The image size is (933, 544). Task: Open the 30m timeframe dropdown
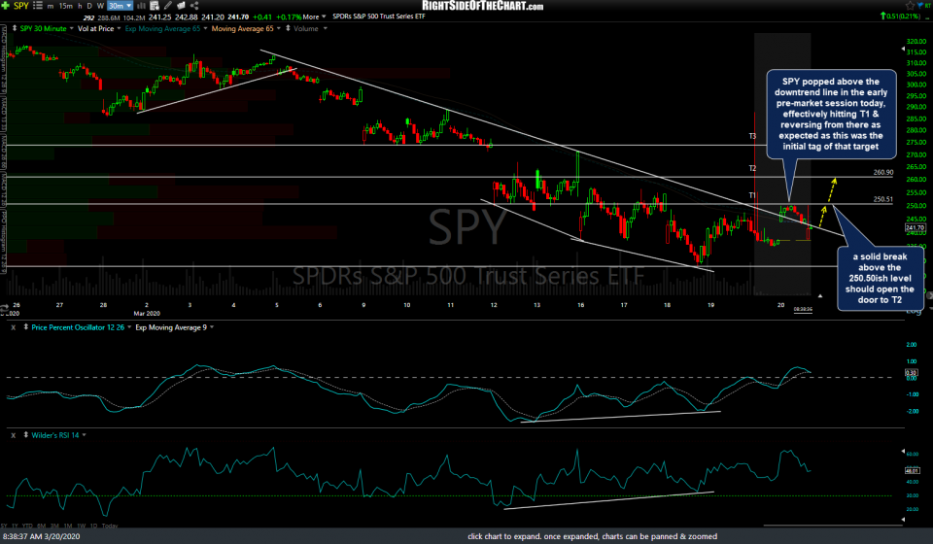click(121, 6)
